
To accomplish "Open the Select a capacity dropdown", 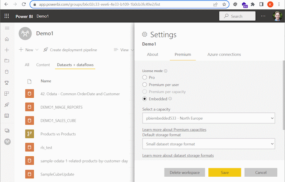I will click(x=208, y=118).
